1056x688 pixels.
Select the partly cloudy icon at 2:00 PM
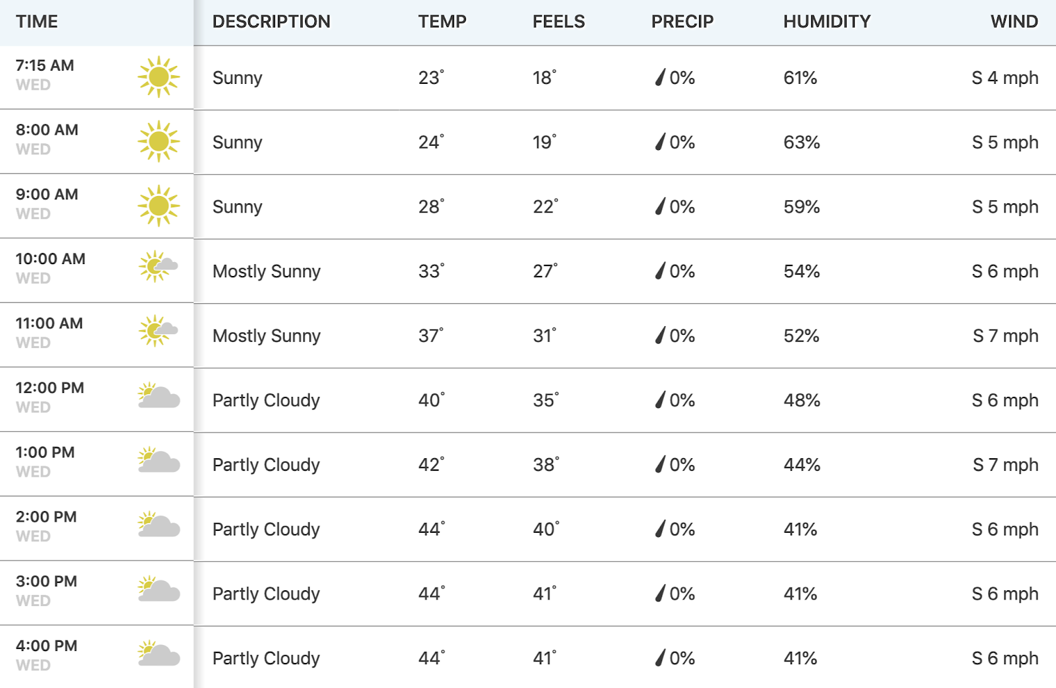[158, 524]
